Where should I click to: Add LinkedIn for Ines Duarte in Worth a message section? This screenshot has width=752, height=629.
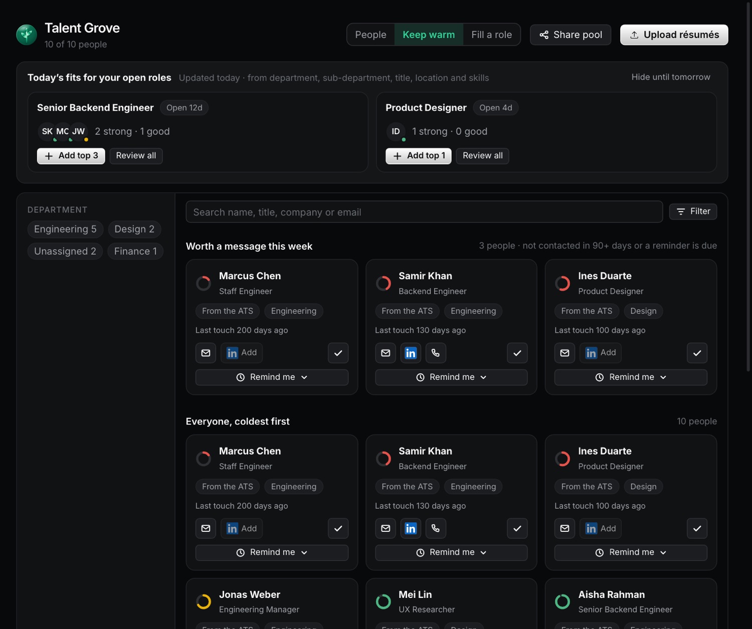[601, 353]
